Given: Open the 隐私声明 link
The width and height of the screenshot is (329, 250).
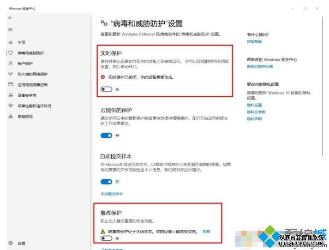Looking at the screenshot, I should (x=254, y=119).
